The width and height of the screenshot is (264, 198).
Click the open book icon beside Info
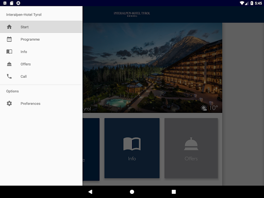click(x=9, y=52)
